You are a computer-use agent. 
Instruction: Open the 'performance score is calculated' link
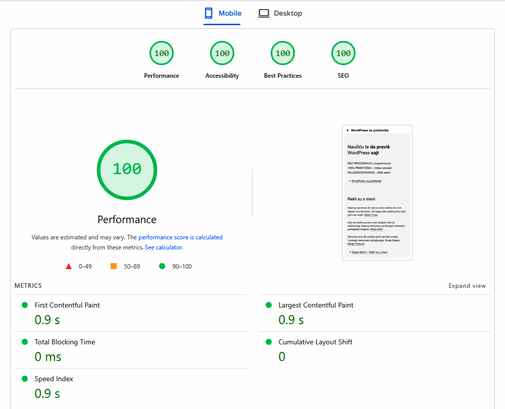180,237
